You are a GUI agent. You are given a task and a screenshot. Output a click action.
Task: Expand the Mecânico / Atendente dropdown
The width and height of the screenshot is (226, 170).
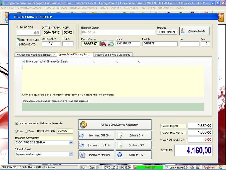71,143
